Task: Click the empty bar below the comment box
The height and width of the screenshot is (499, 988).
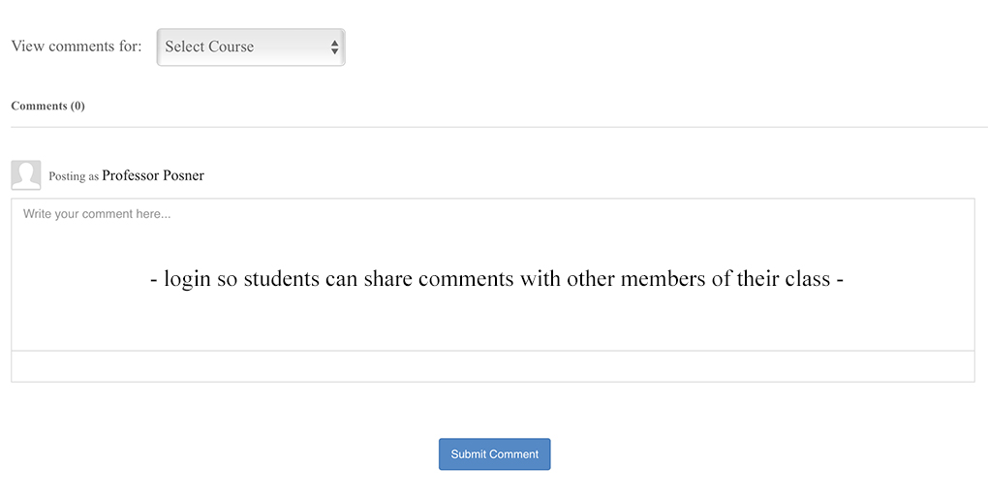Action: pos(492,366)
